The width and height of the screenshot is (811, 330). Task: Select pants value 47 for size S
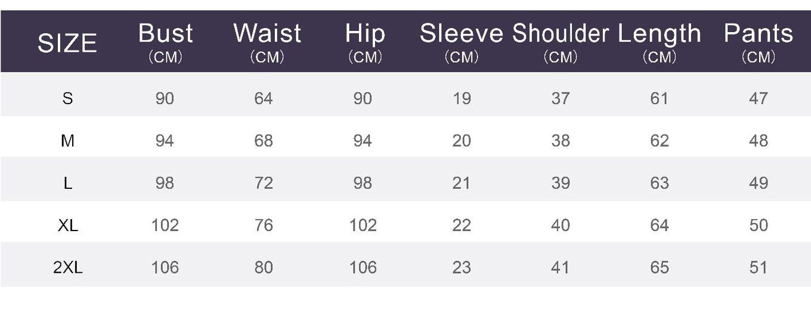[x=759, y=98]
